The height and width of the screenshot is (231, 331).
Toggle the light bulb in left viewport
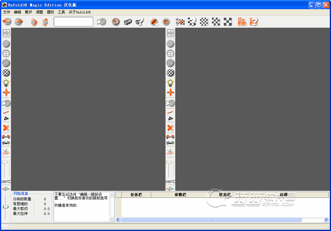pyautogui.click(x=6, y=82)
